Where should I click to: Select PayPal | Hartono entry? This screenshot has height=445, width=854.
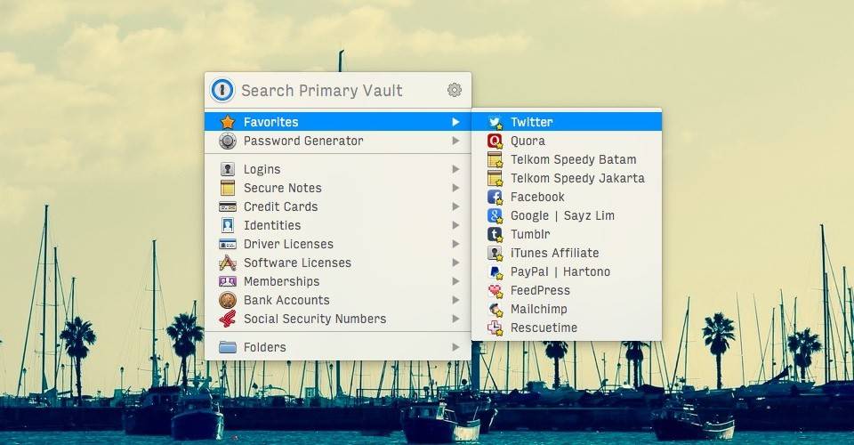click(567, 271)
